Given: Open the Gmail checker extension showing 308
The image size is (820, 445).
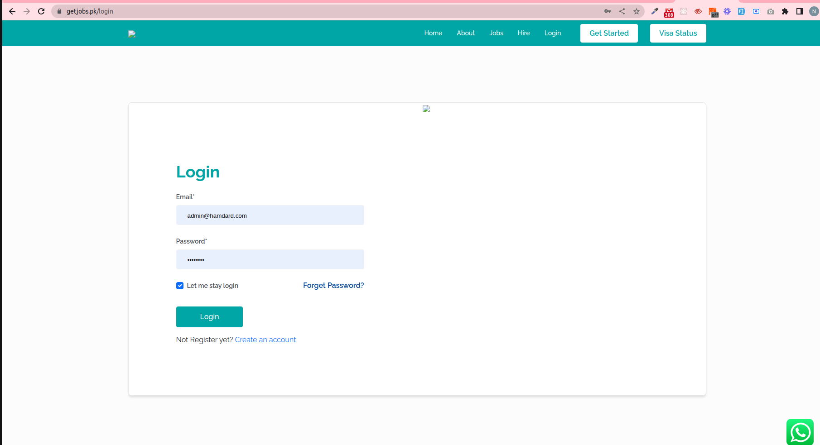Looking at the screenshot, I should 669,12.
